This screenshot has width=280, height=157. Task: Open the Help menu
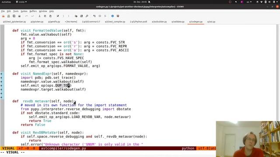coord(52,11)
